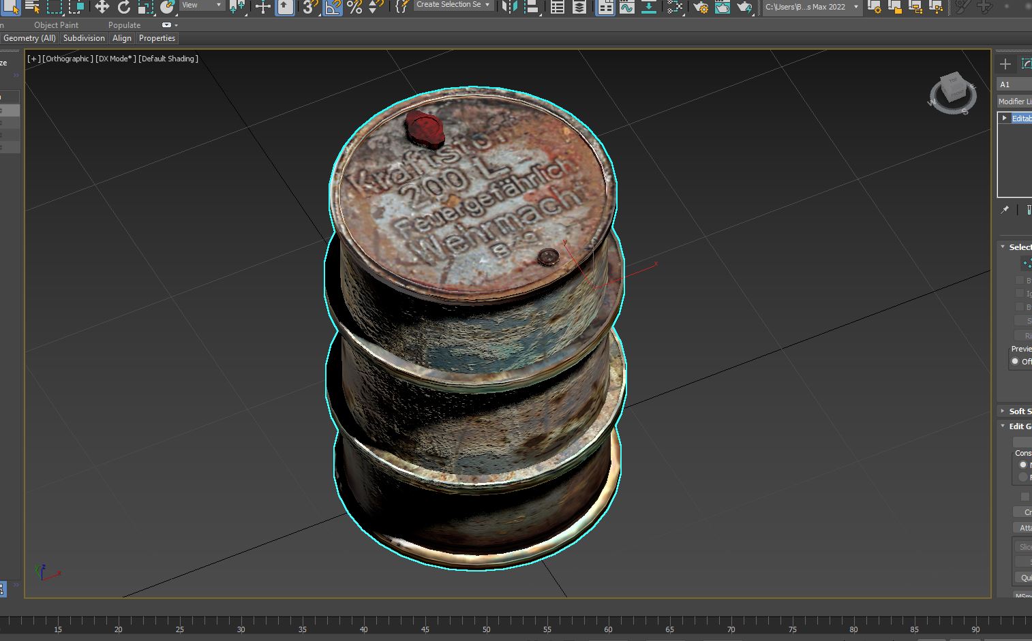Select the Move tool in toolbar

click(102, 7)
